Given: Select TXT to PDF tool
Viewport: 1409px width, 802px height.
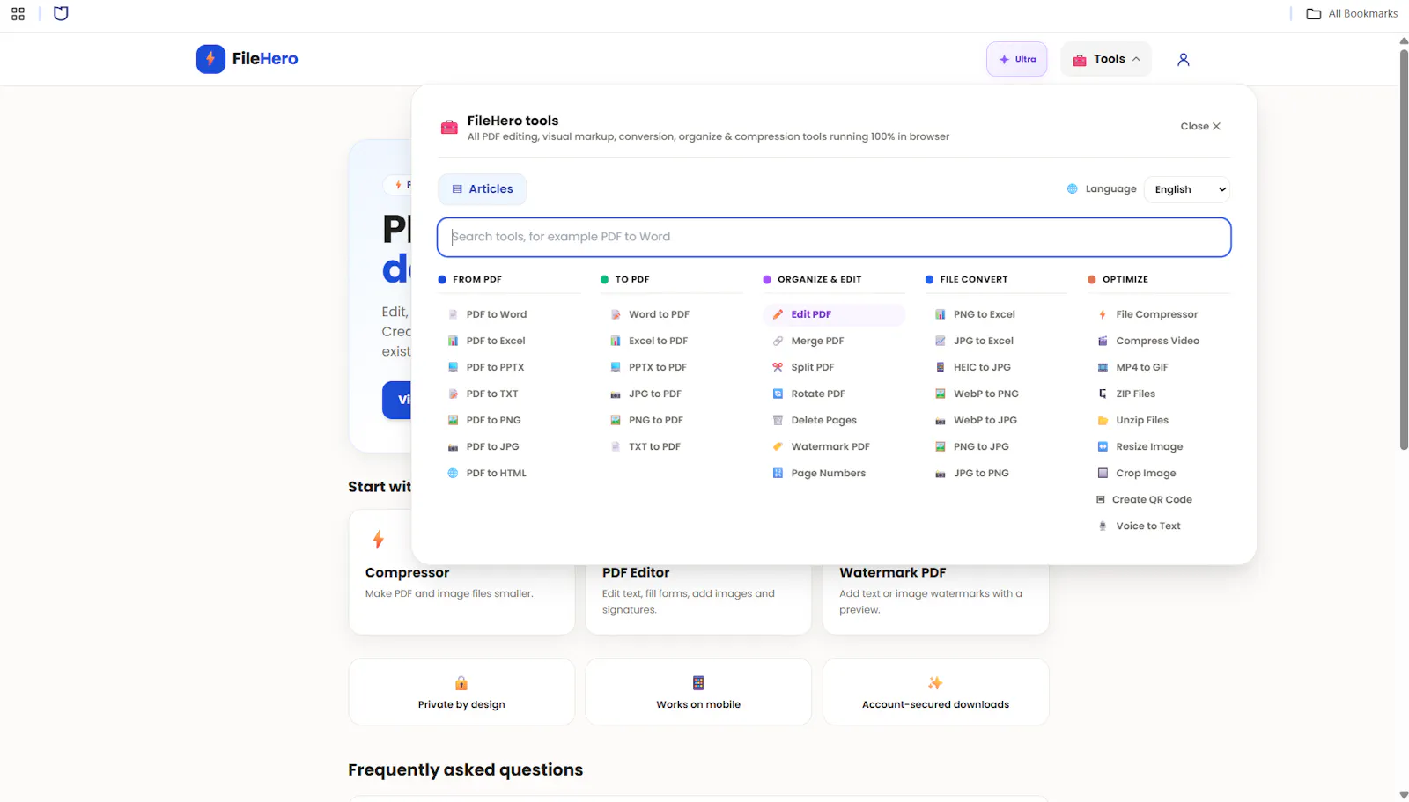Looking at the screenshot, I should (654, 446).
